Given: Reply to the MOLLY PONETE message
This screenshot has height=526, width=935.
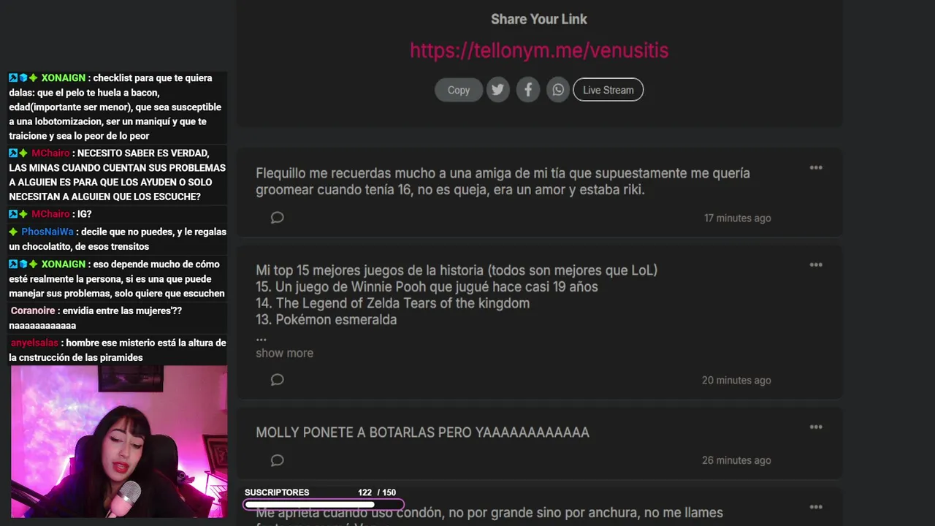Looking at the screenshot, I should 277,460.
